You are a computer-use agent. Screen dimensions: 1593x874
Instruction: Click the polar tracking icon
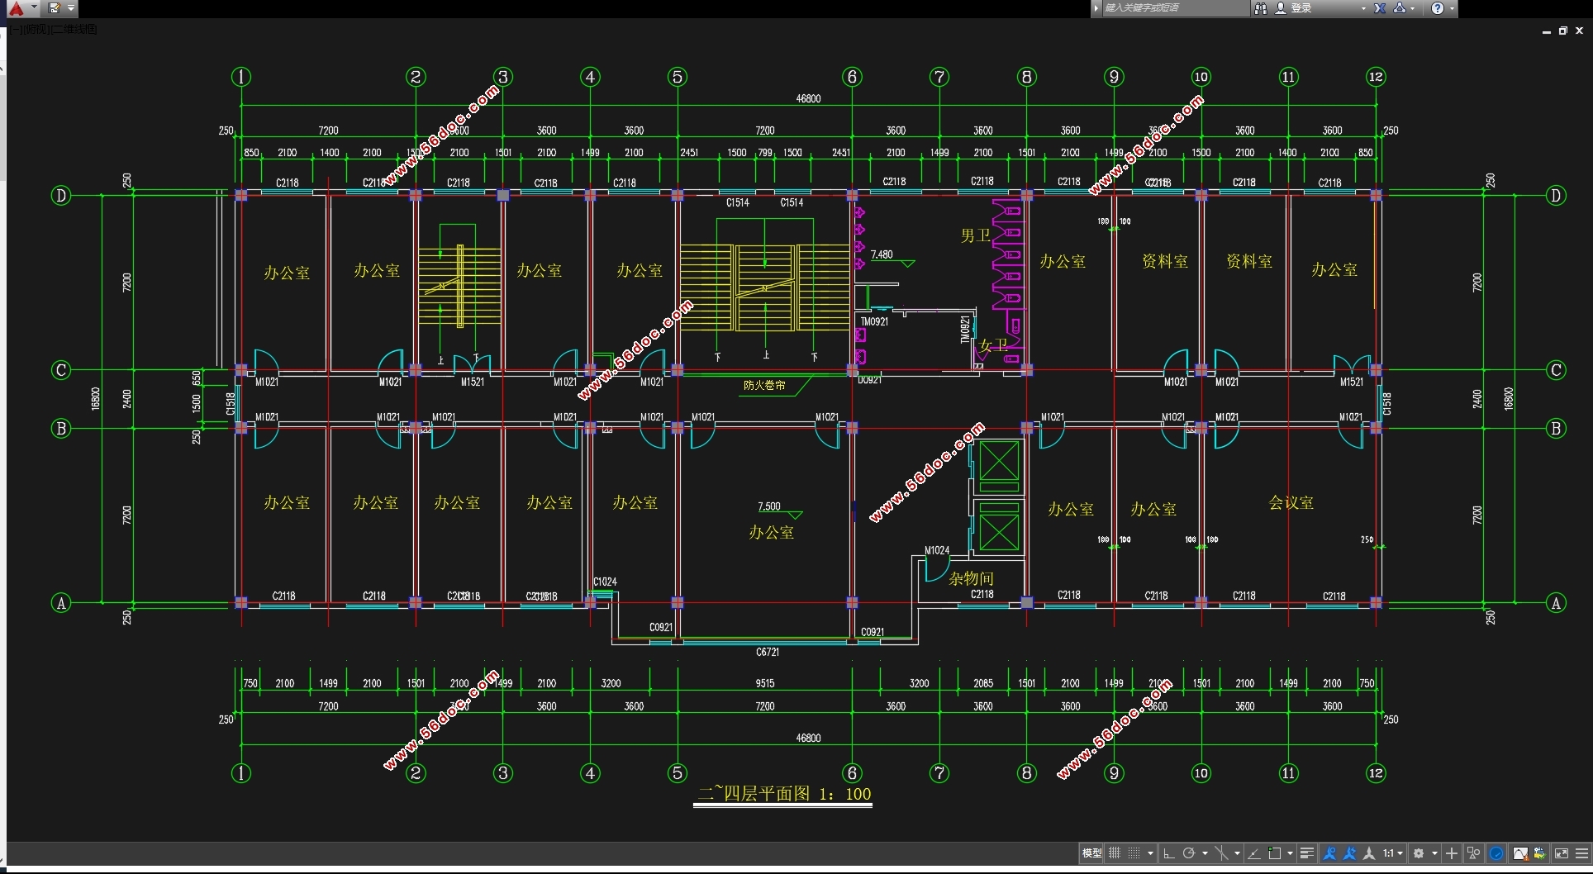tap(1189, 853)
